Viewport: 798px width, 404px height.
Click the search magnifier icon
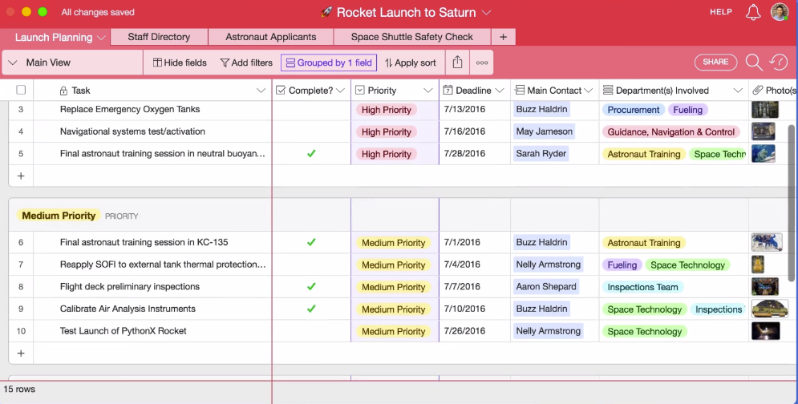(x=754, y=63)
